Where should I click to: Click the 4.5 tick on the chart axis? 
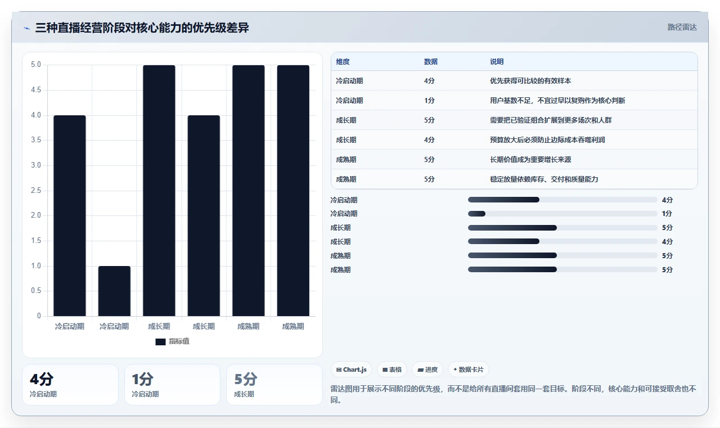click(x=36, y=90)
